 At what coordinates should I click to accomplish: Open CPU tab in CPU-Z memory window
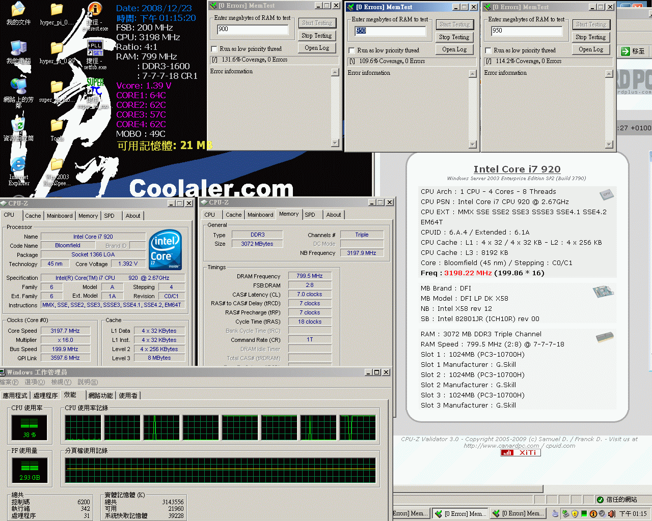coord(210,215)
